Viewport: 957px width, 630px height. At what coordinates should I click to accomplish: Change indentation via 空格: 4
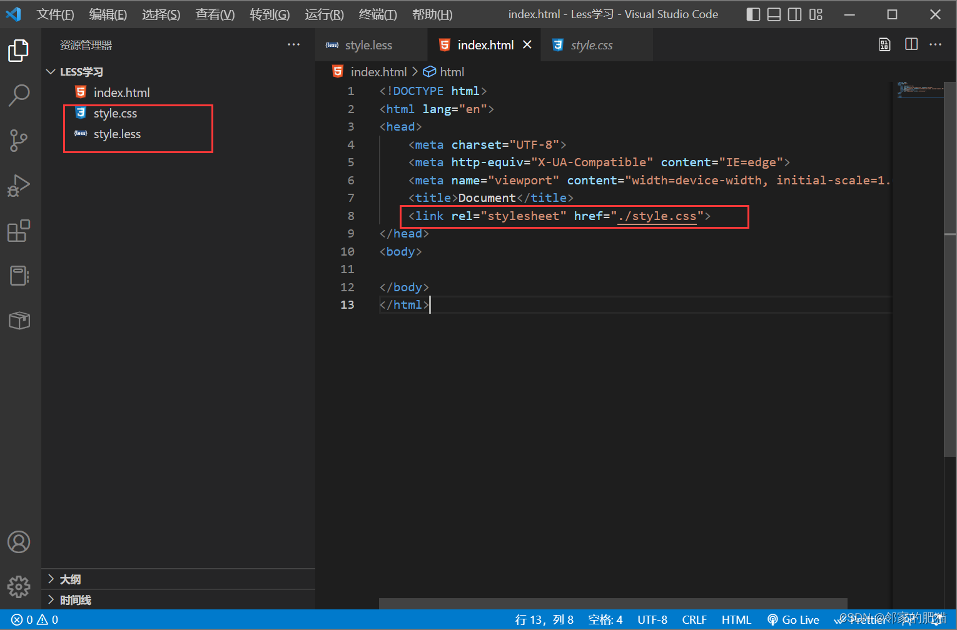(x=605, y=619)
